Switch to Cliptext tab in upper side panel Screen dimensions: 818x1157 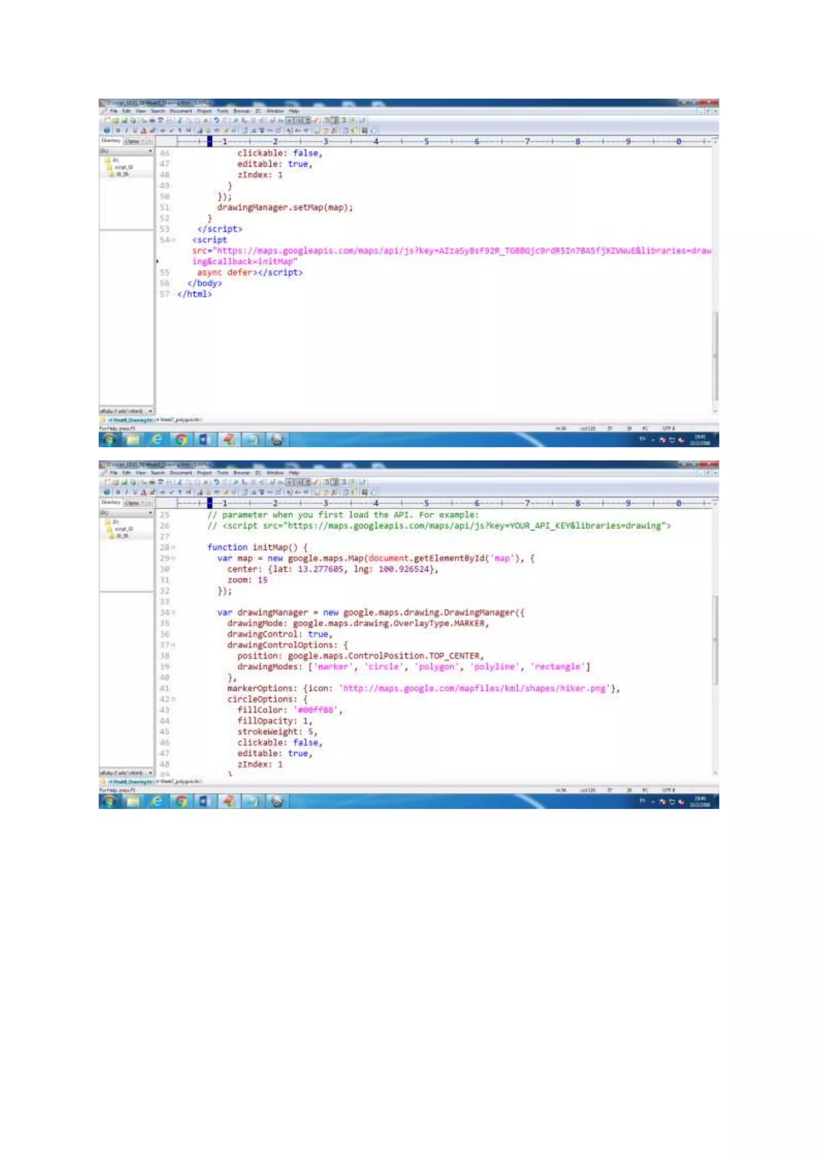coord(132,141)
